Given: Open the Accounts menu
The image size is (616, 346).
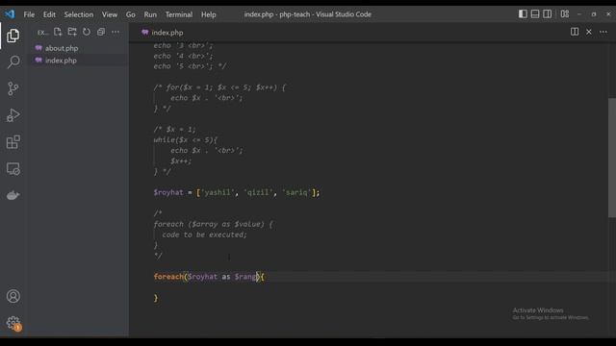Looking at the screenshot, I should [13, 296].
